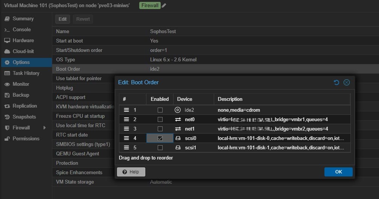Uncheck scsi0 boot device checkbox

160,138
